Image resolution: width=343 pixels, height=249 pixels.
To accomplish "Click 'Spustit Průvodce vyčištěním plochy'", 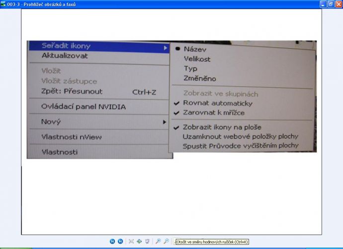I will (241, 146).
